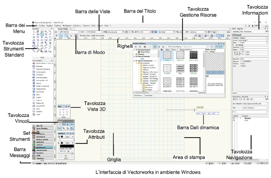Image resolution: width=271 pixels, height=178 pixels.
Task: Select the Line tool in Standard palette
Action: (x=42, y=35)
